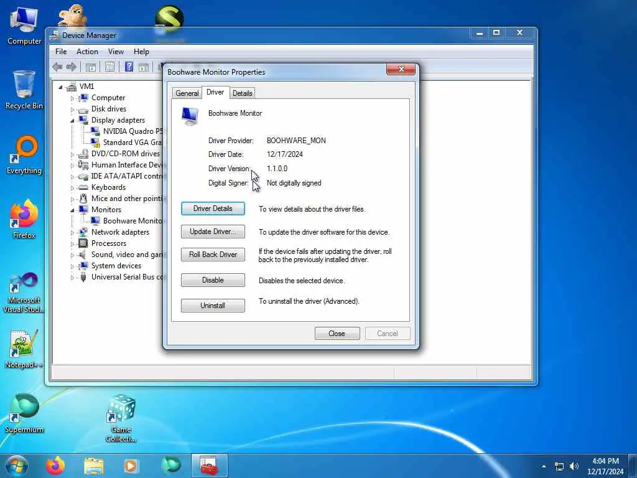Viewport: 637px width, 478px height.
Task: Click the Disable device button
Action: click(213, 280)
